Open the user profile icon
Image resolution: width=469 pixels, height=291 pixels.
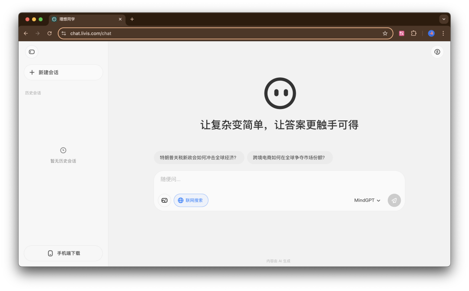click(x=437, y=52)
